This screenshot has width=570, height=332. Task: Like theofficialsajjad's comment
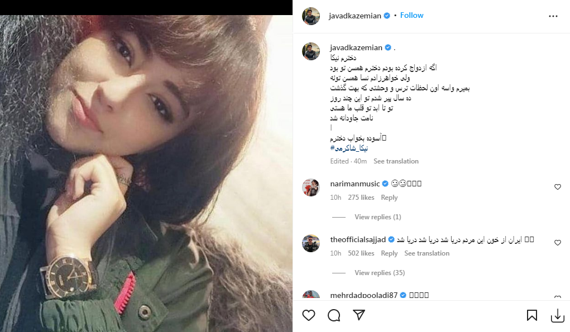coord(557,243)
